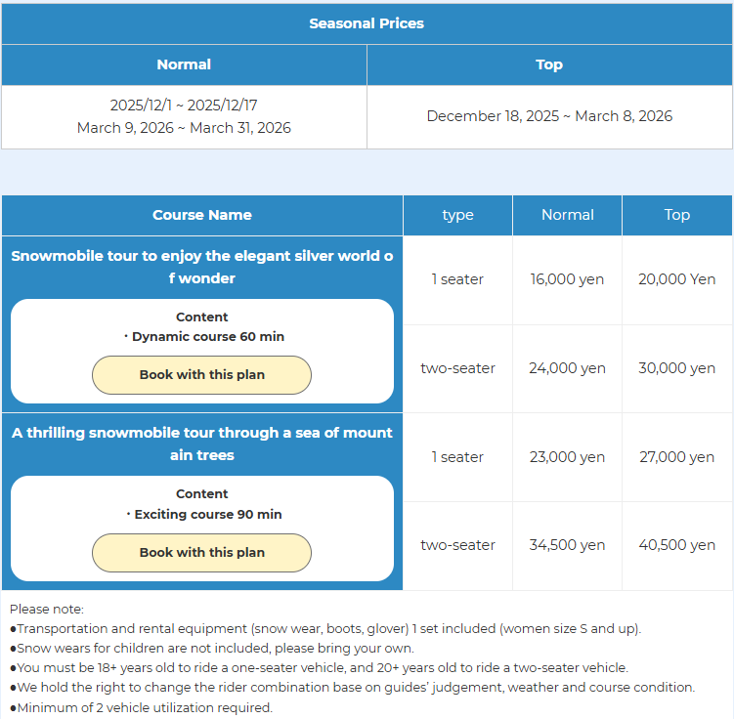
Task: Click the 27,000 yen price cell
Action: pos(677,457)
